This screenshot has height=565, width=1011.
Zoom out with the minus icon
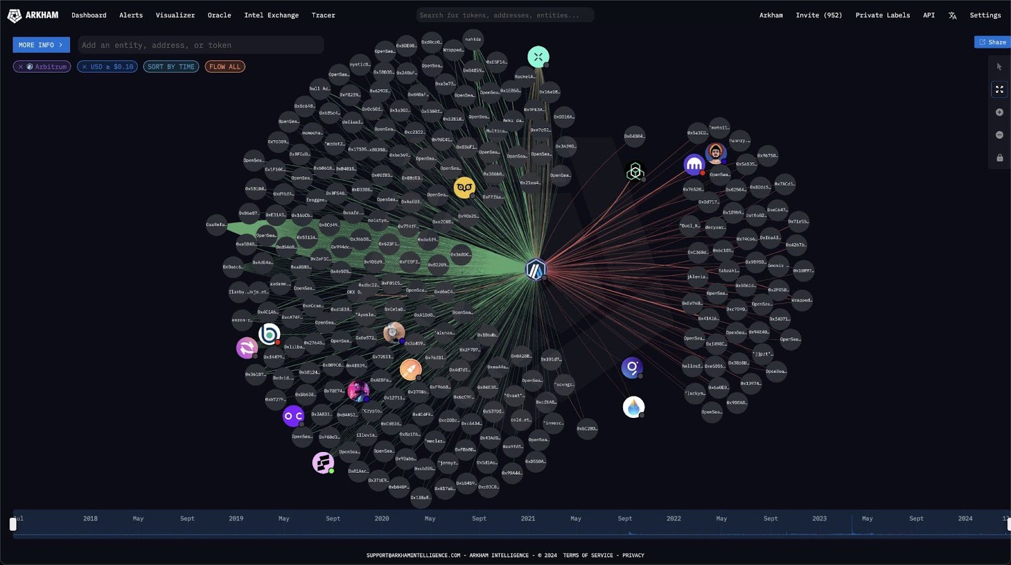pyautogui.click(x=999, y=135)
